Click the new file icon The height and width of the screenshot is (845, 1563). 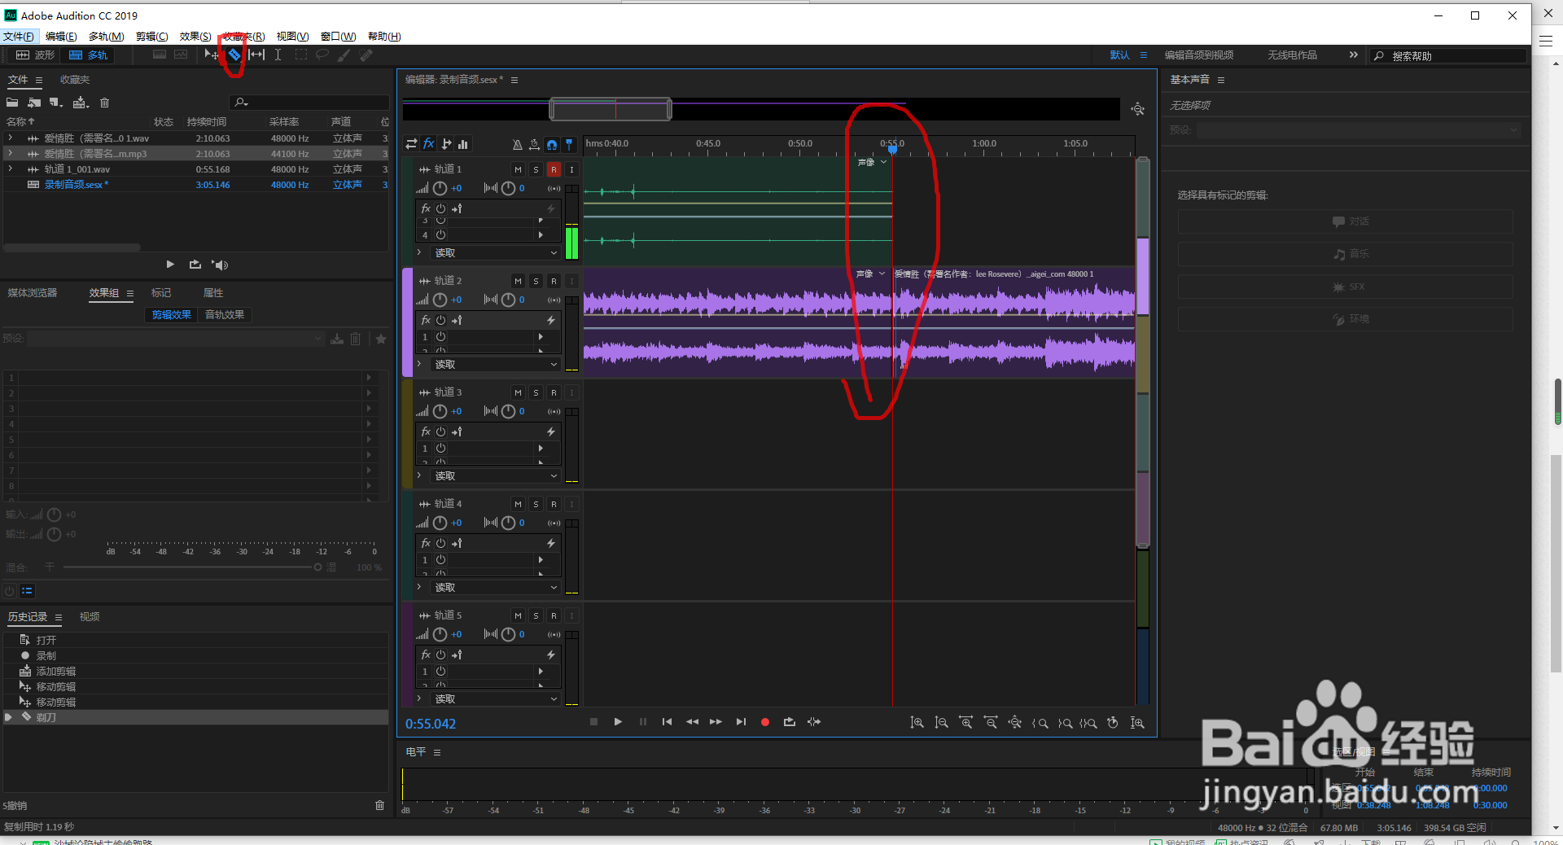(x=56, y=103)
